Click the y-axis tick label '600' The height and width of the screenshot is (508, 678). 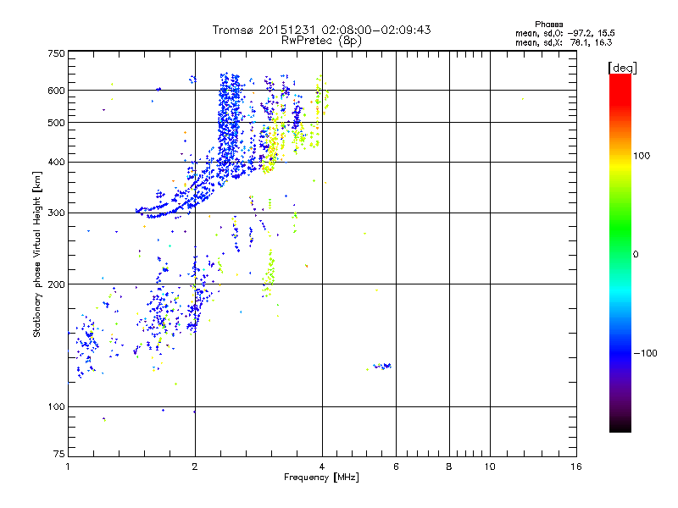pyautogui.click(x=57, y=91)
